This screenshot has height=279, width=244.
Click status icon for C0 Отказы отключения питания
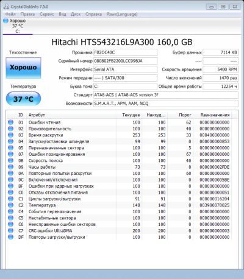(10, 192)
